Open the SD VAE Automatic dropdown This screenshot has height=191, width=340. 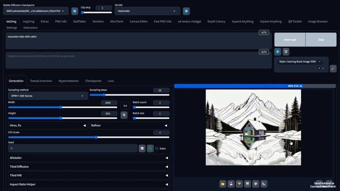coord(147,11)
